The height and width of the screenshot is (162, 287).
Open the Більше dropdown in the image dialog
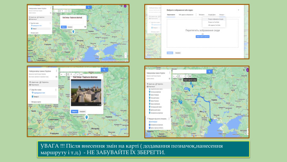tap(222, 15)
